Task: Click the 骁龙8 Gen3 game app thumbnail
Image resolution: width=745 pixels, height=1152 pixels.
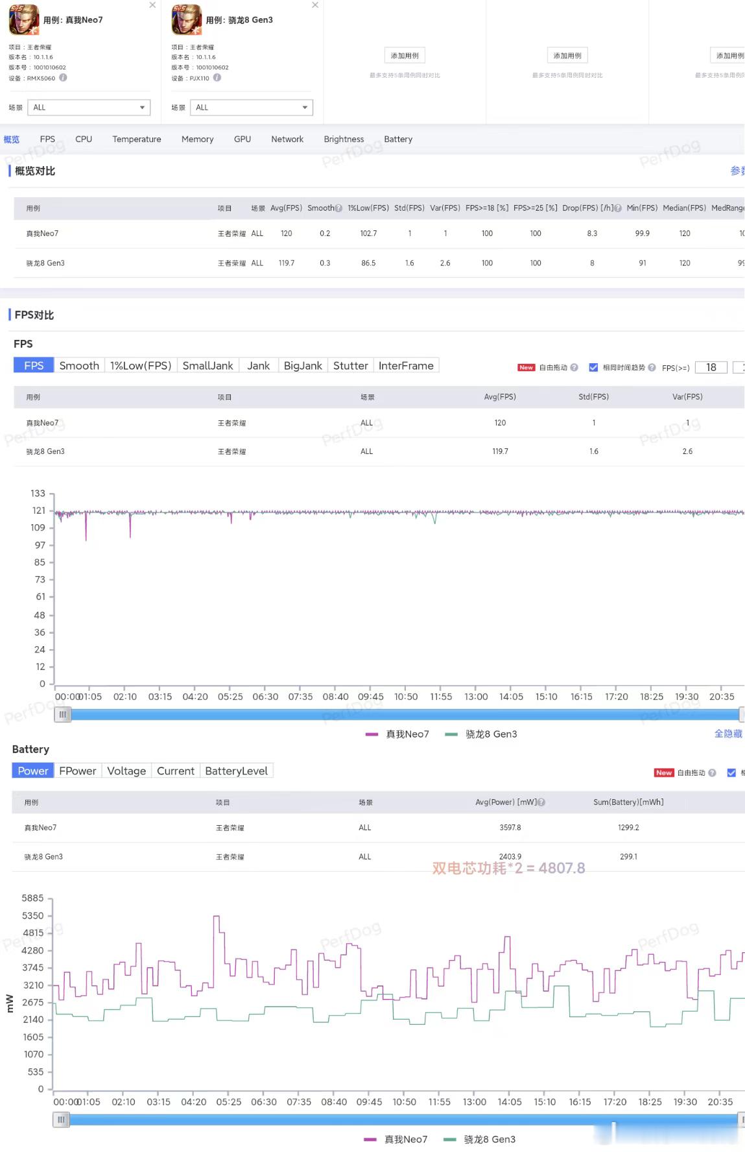Action: tap(186, 20)
